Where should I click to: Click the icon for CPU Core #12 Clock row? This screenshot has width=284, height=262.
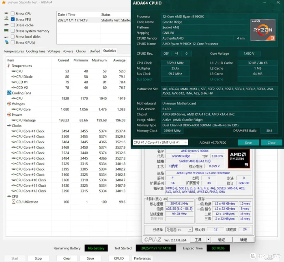(14, 191)
